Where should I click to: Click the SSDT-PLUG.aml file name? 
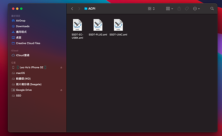[98, 34]
